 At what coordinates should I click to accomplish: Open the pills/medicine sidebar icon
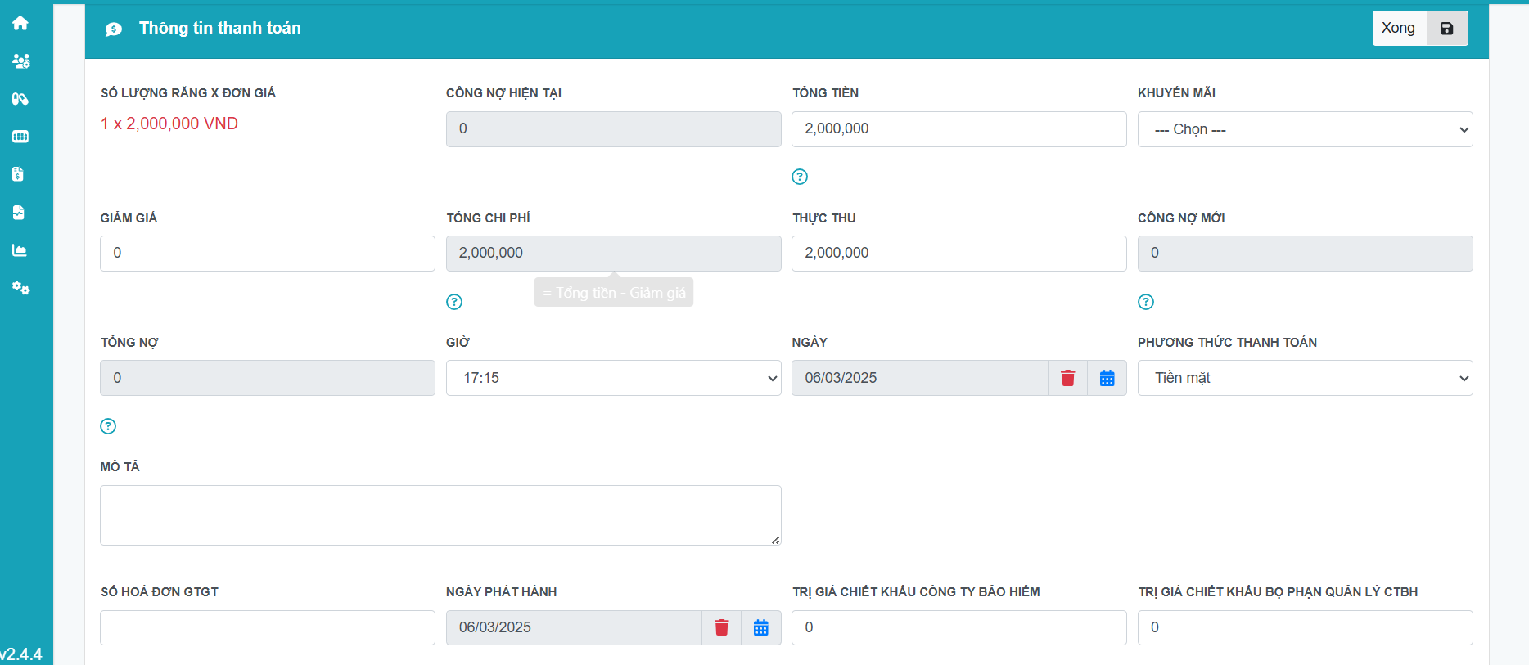point(20,99)
